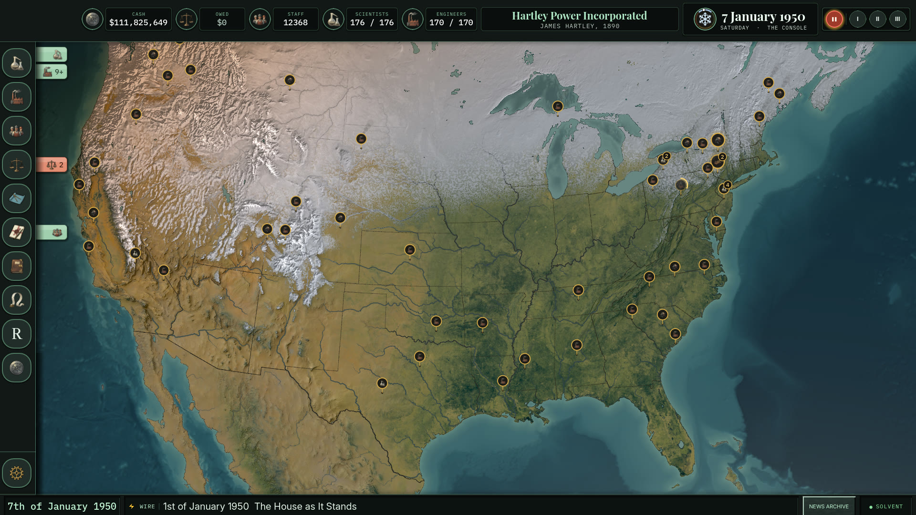Set game speed to I

tap(858, 19)
